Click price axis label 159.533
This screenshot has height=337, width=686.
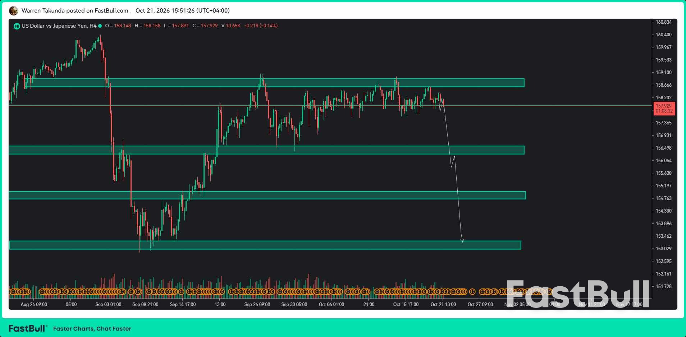[x=663, y=60]
